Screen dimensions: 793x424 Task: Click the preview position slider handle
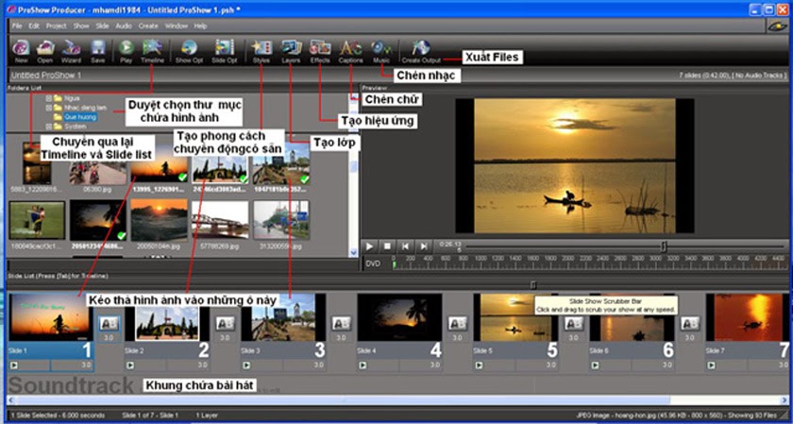point(664,246)
